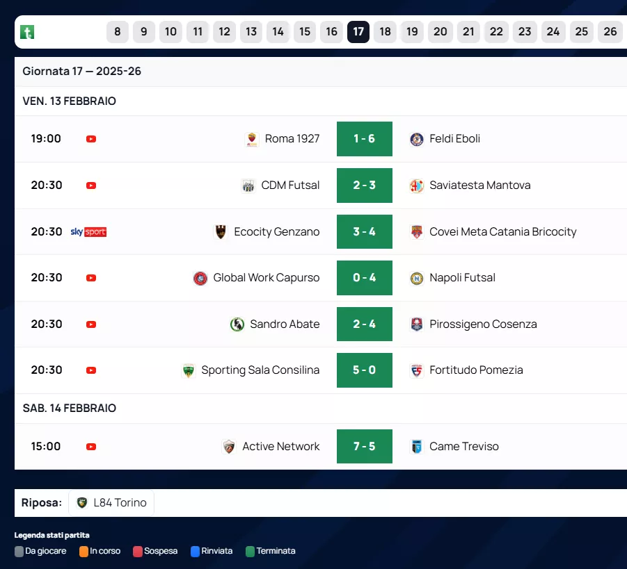The height and width of the screenshot is (569, 627).
Task: Click the Feldi Eboli team crest
Action: tap(417, 139)
